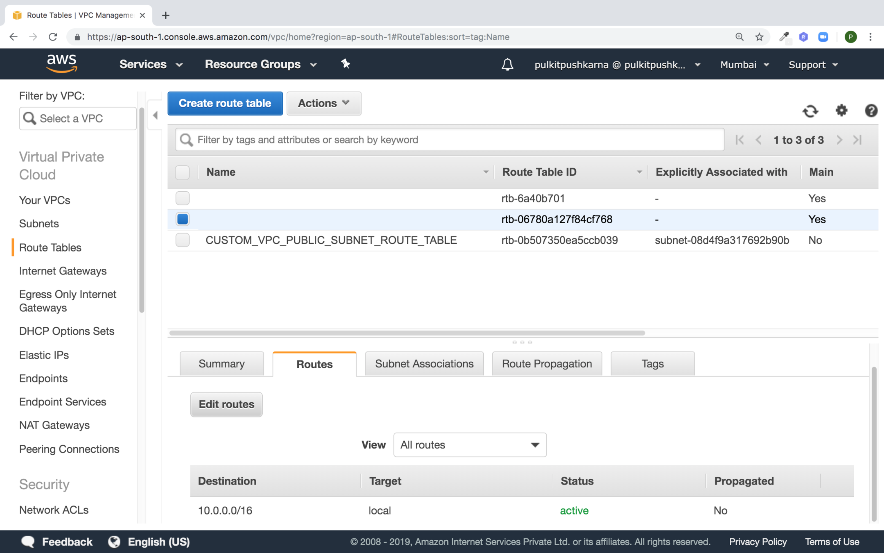Click Create route table button
The image size is (884, 553).
[x=225, y=103]
